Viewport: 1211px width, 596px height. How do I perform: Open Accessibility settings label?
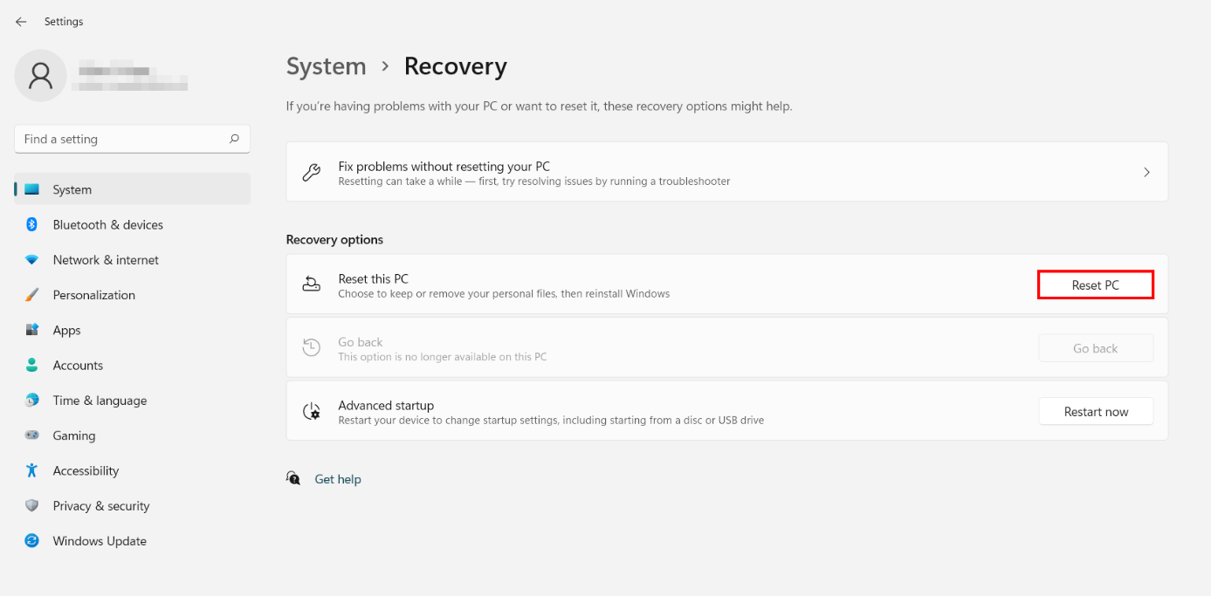click(86, 470)
